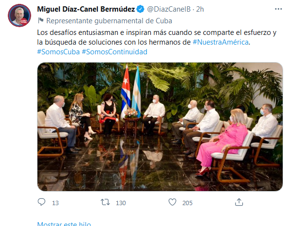The width and height of the screenshot is (289, 226).
Task: Click the 205 likes count
Action: coord(187,203)
